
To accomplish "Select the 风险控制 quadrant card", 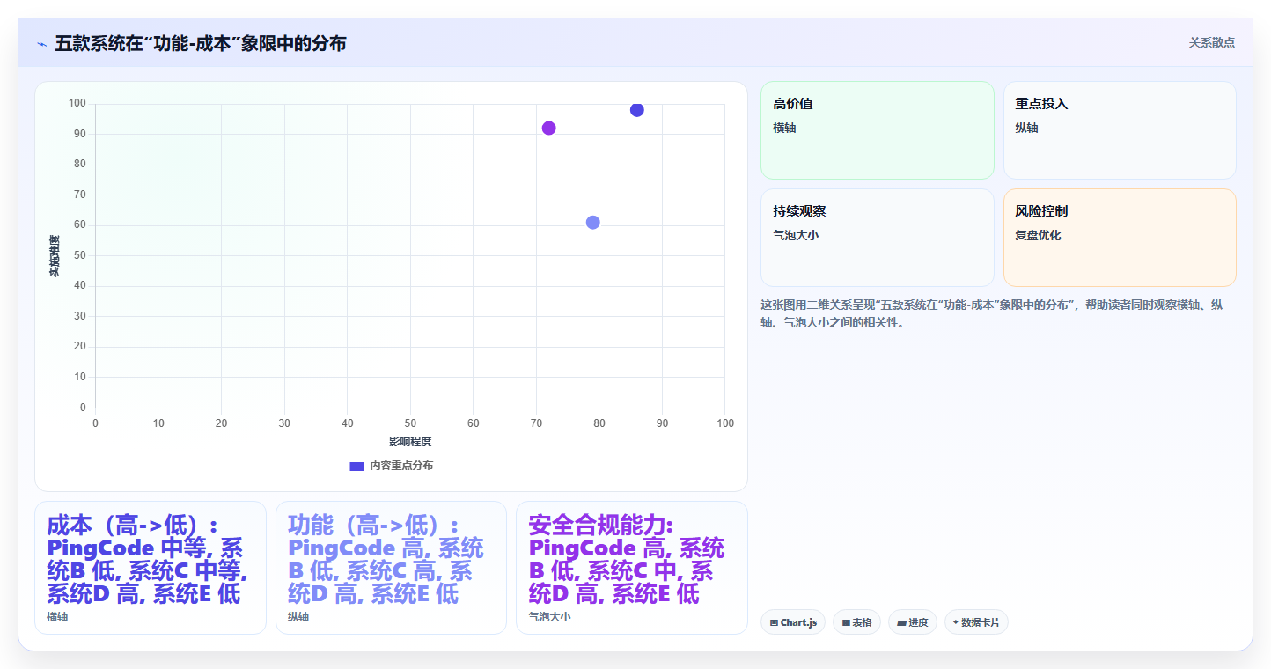I will pyautogui.click(x=1120, y=238).
